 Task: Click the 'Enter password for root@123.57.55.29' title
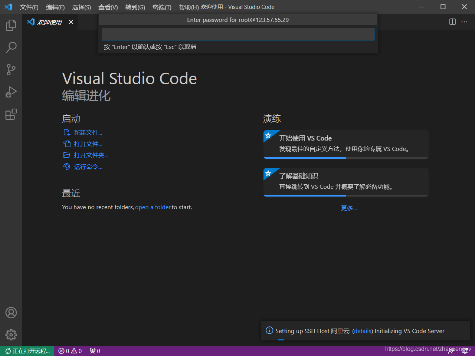[x=238, y=20]
